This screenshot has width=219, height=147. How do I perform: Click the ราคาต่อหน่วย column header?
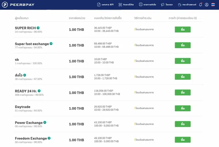point(77,18)
